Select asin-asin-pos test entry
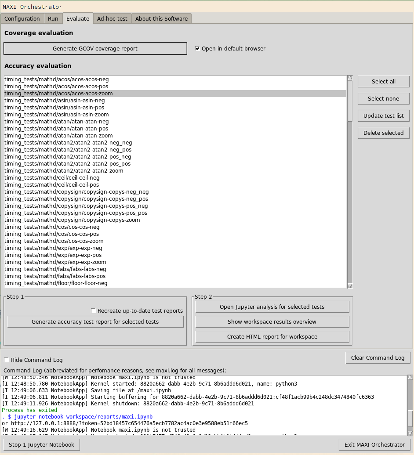The width and height of the screenshot is (414, 455). (x=175, y=107)
